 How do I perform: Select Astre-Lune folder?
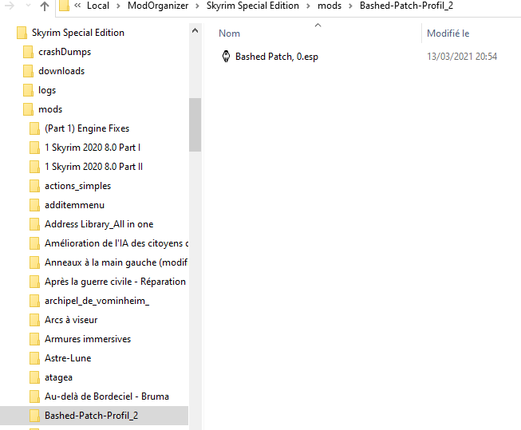pyautogui.click(x=68, y=358)
